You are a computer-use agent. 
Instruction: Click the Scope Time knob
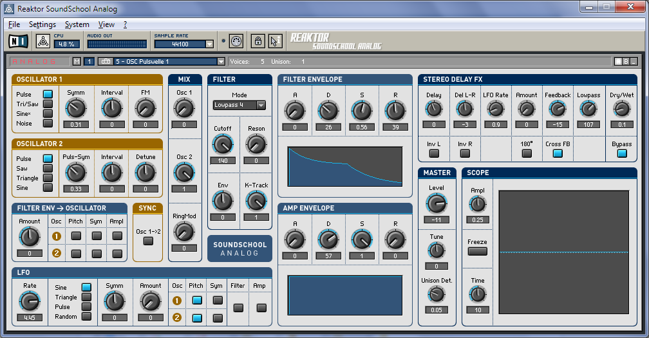[478, 295]
